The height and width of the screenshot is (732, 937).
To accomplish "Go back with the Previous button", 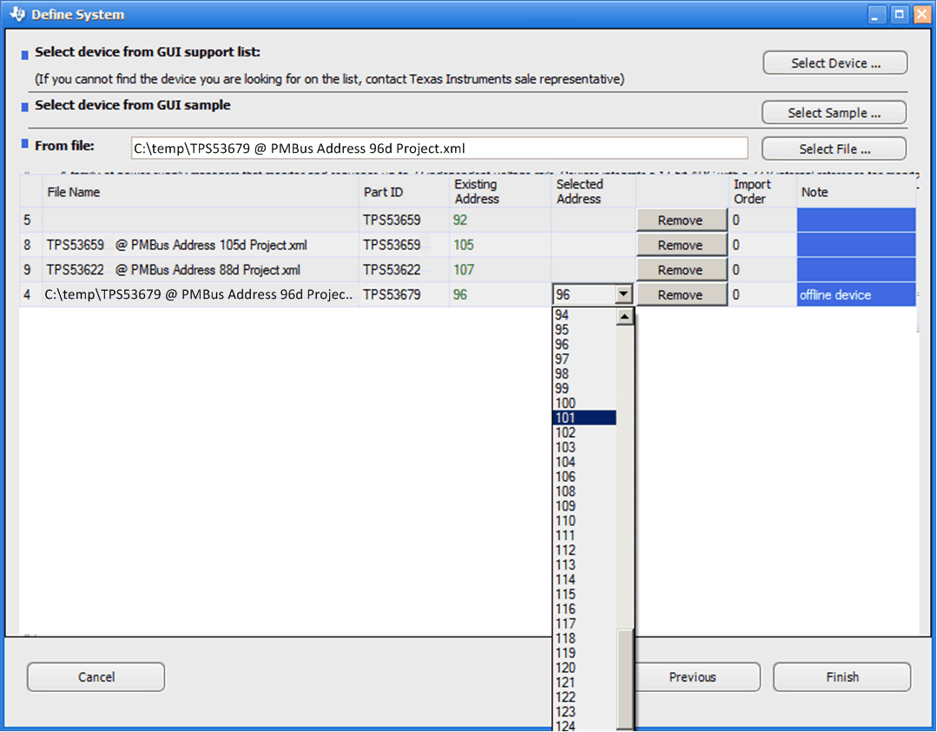I will 692,677.
